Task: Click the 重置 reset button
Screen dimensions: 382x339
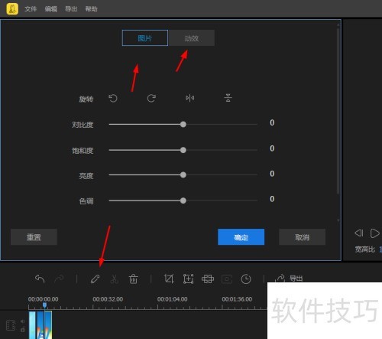Action: (x=34, y=237)
